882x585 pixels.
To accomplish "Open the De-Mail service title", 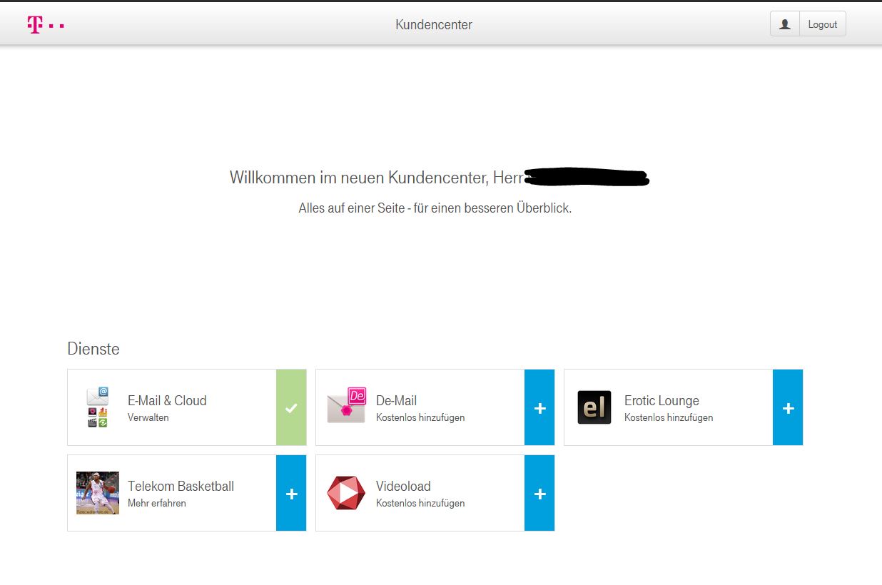I will [396, 401].
